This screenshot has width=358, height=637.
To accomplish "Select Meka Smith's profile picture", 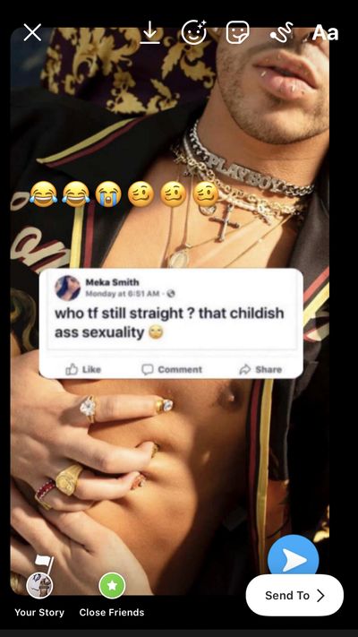I will tap(68, 288).
